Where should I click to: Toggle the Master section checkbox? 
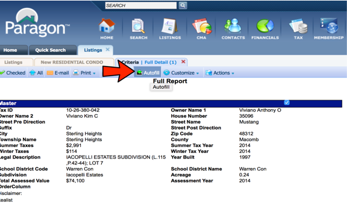pyautogui.click(x=287, y=103)
